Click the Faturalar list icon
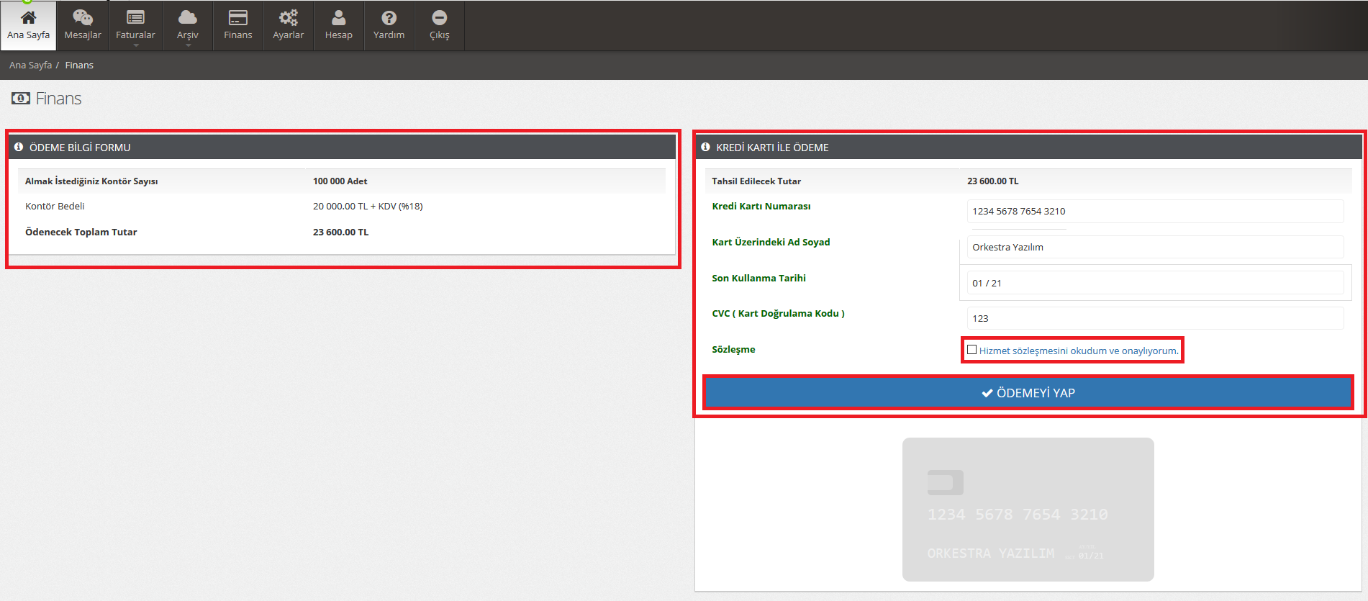The height and width of the screenshot is (601, 1368). (x=135, y=17)
